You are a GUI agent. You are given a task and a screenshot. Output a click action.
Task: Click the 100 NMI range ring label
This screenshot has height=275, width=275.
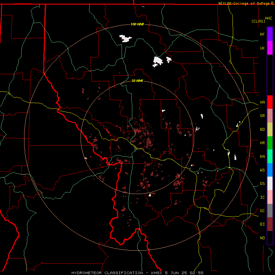(137, 24)
